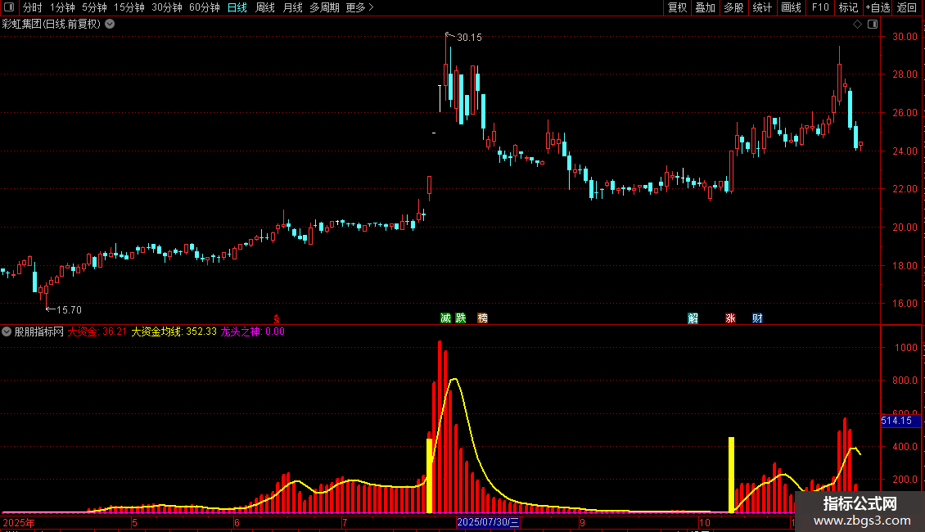Click the 514.15 indicator axis value
Viewport: 925px width, 532px height.
tap(900, 421)
